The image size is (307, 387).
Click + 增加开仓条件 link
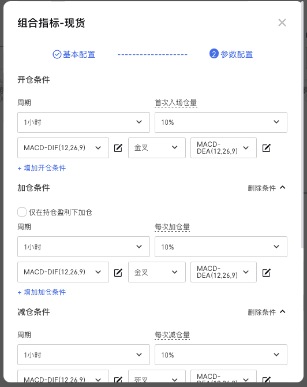pos(42,168)
